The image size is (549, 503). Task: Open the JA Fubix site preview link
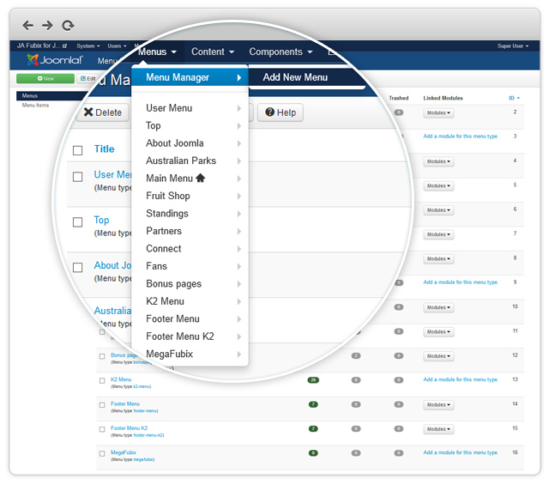42,45
